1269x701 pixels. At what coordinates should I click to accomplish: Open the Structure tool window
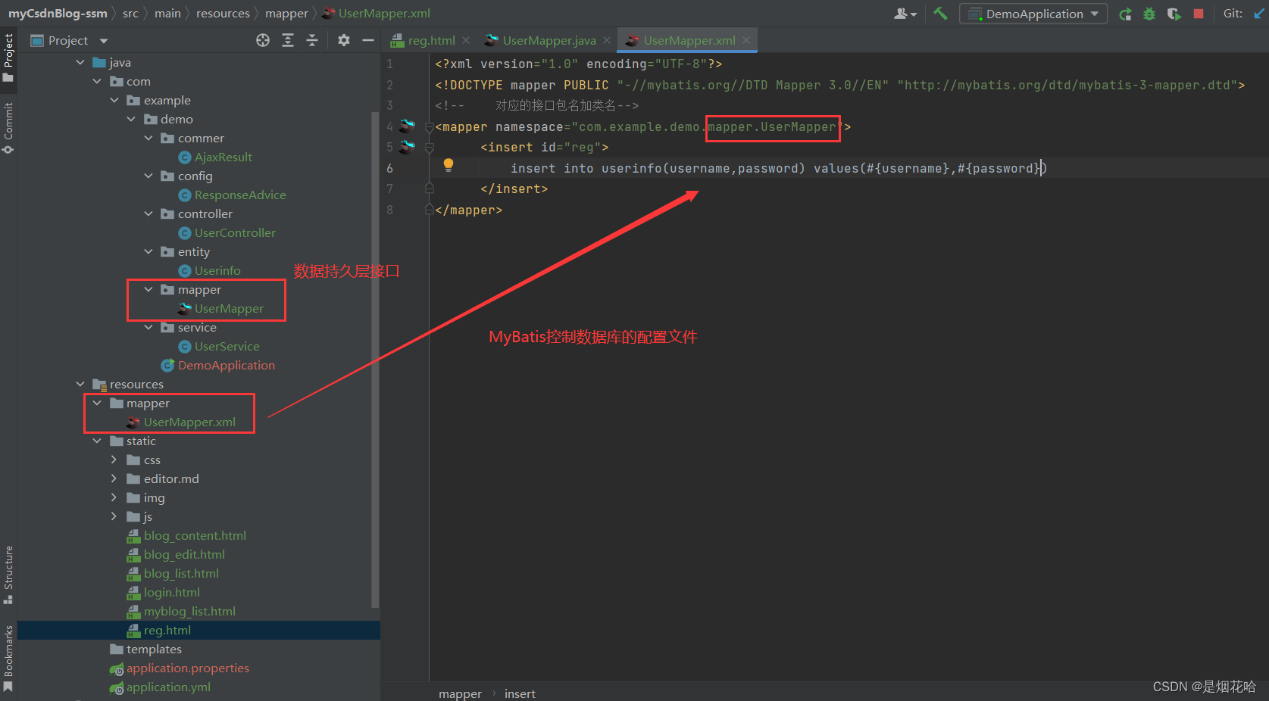pos(8,575)
